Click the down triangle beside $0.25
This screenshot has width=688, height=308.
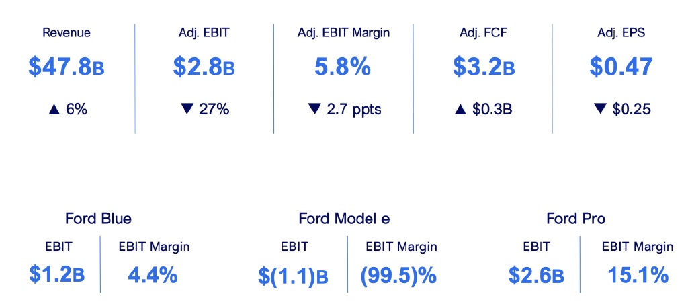click(601, 109)
